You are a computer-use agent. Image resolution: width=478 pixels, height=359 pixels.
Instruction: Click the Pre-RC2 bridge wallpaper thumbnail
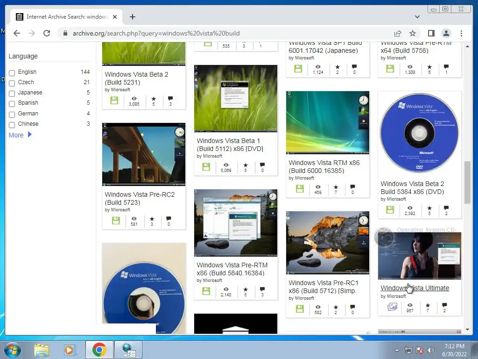144,154
